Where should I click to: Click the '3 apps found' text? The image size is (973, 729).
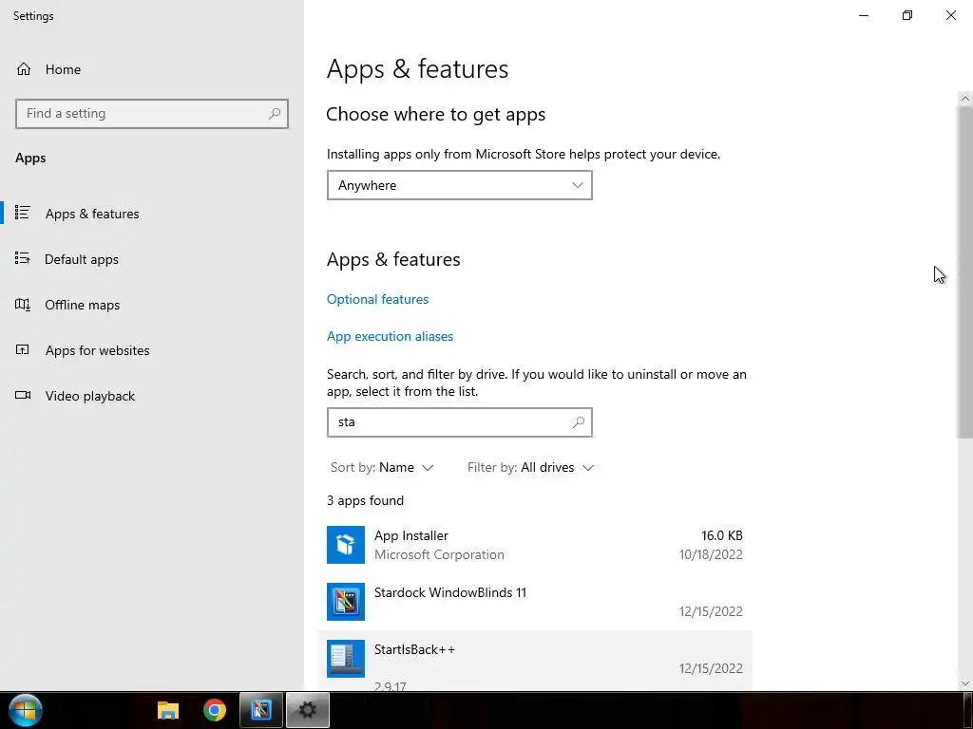(x=366, y=501)
